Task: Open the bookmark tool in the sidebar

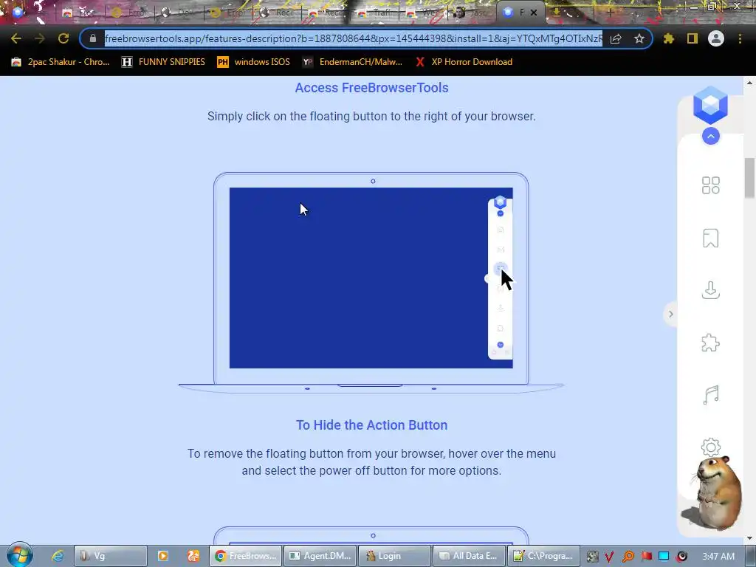Action: click(x=711, y=238)
